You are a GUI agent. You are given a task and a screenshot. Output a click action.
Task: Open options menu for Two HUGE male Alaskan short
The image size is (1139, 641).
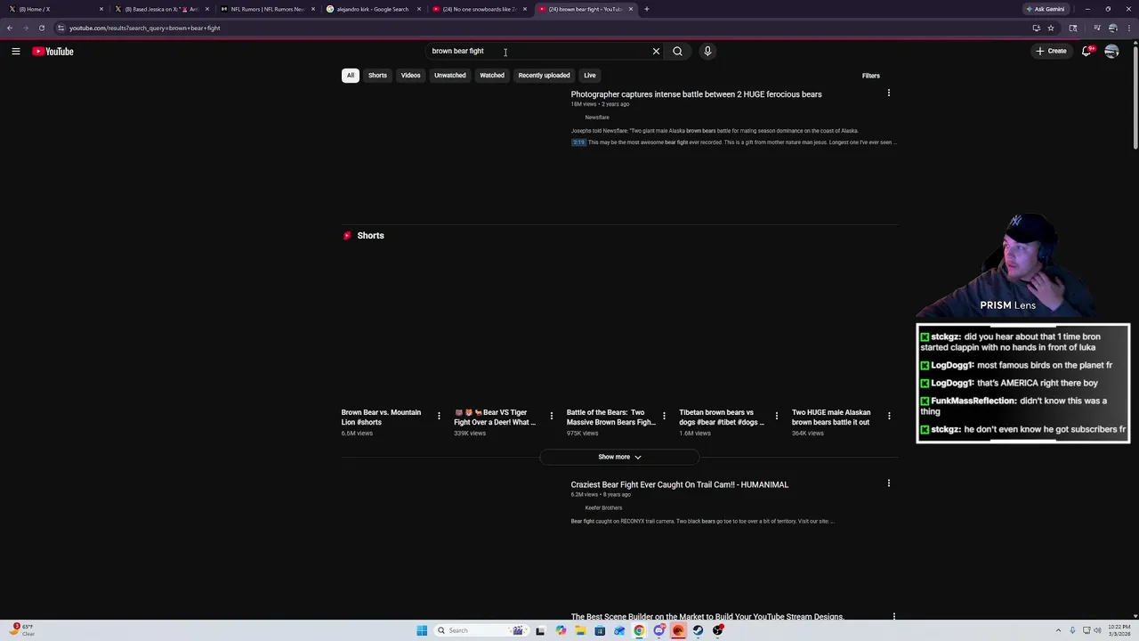(x=889, y=416)
